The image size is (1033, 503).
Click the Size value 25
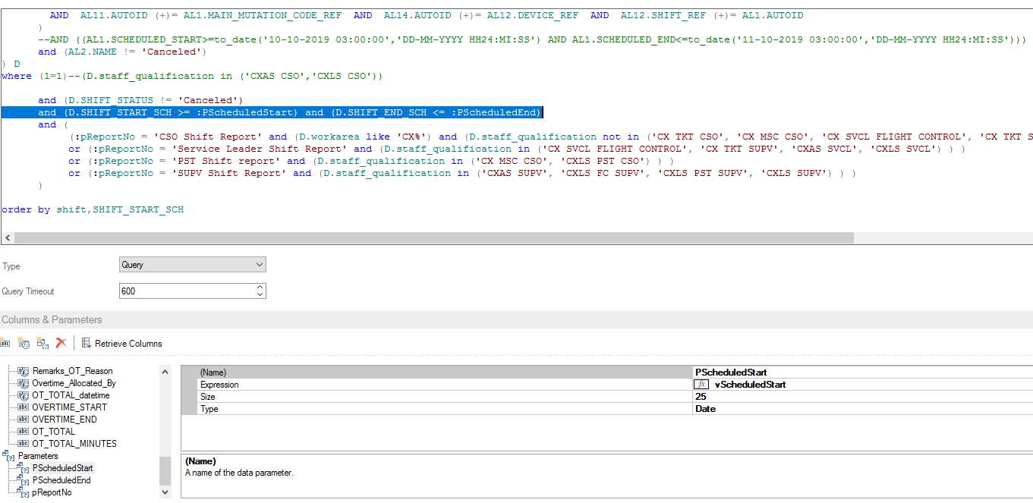pos(700,397)
